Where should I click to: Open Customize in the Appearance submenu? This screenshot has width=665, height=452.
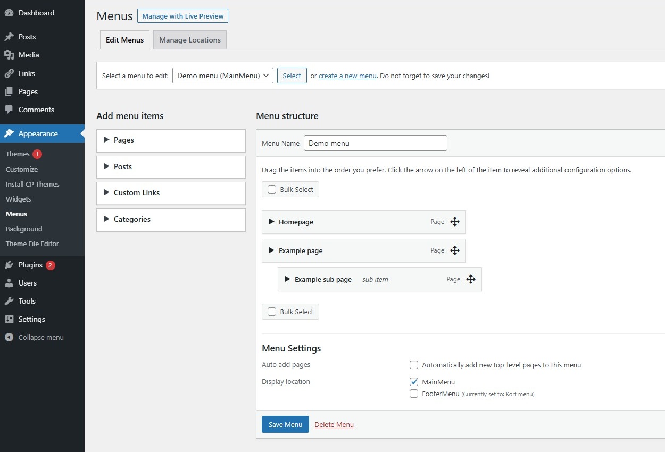click(x=22, y=169)
